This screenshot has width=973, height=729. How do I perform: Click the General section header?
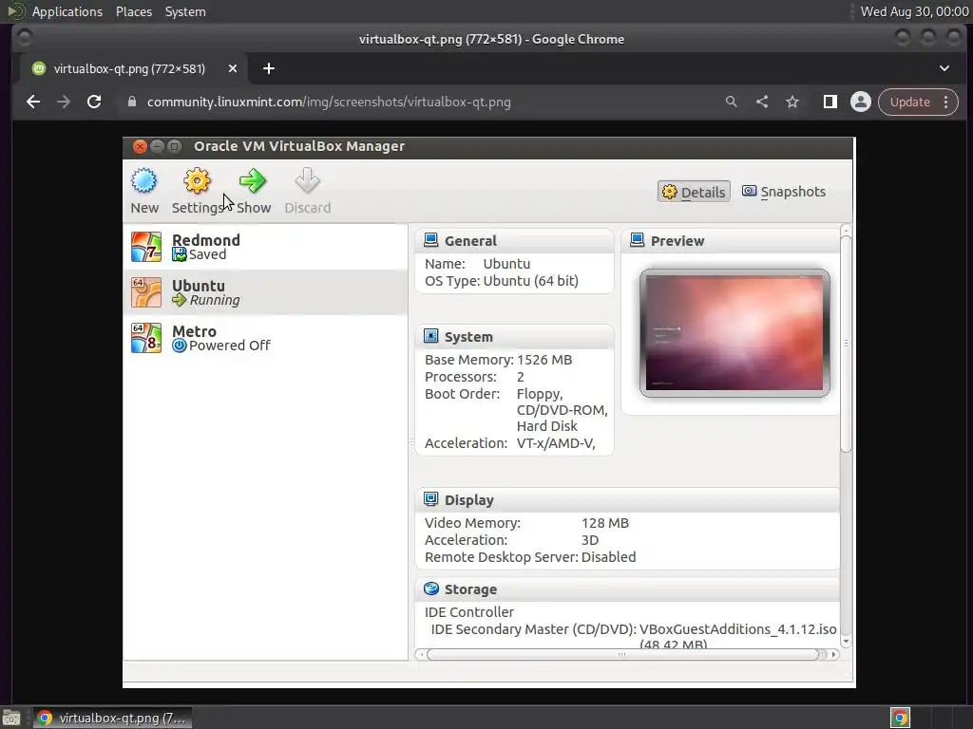[514, 240]
